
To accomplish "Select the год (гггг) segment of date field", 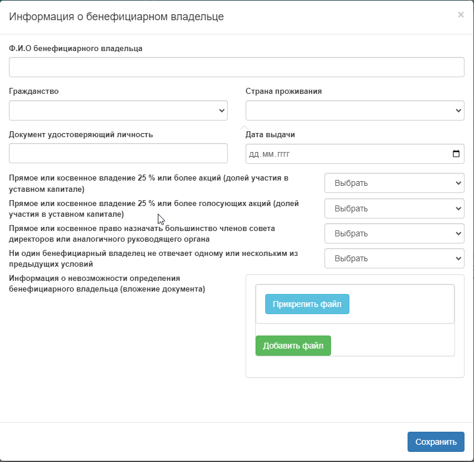I will point(281,154).
